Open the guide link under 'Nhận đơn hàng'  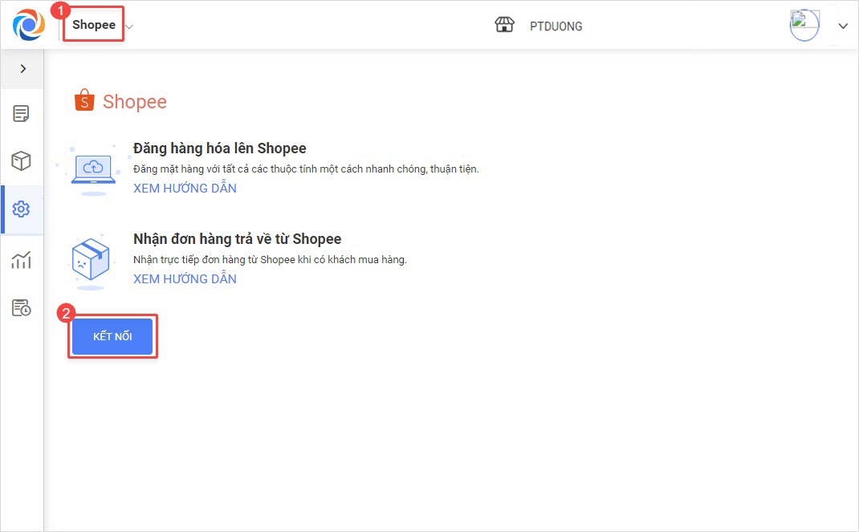tap(185, 279)
